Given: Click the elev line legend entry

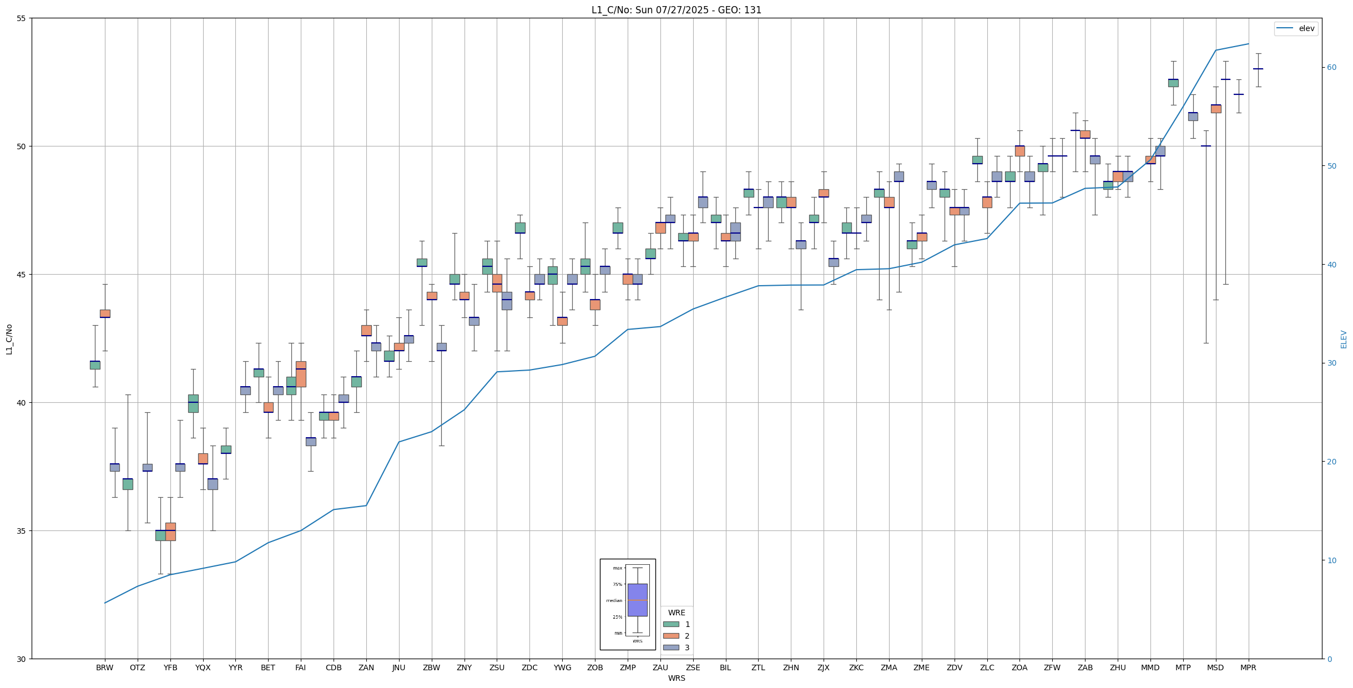Looking at the screenshot, I should click(x=1295, y=28).
